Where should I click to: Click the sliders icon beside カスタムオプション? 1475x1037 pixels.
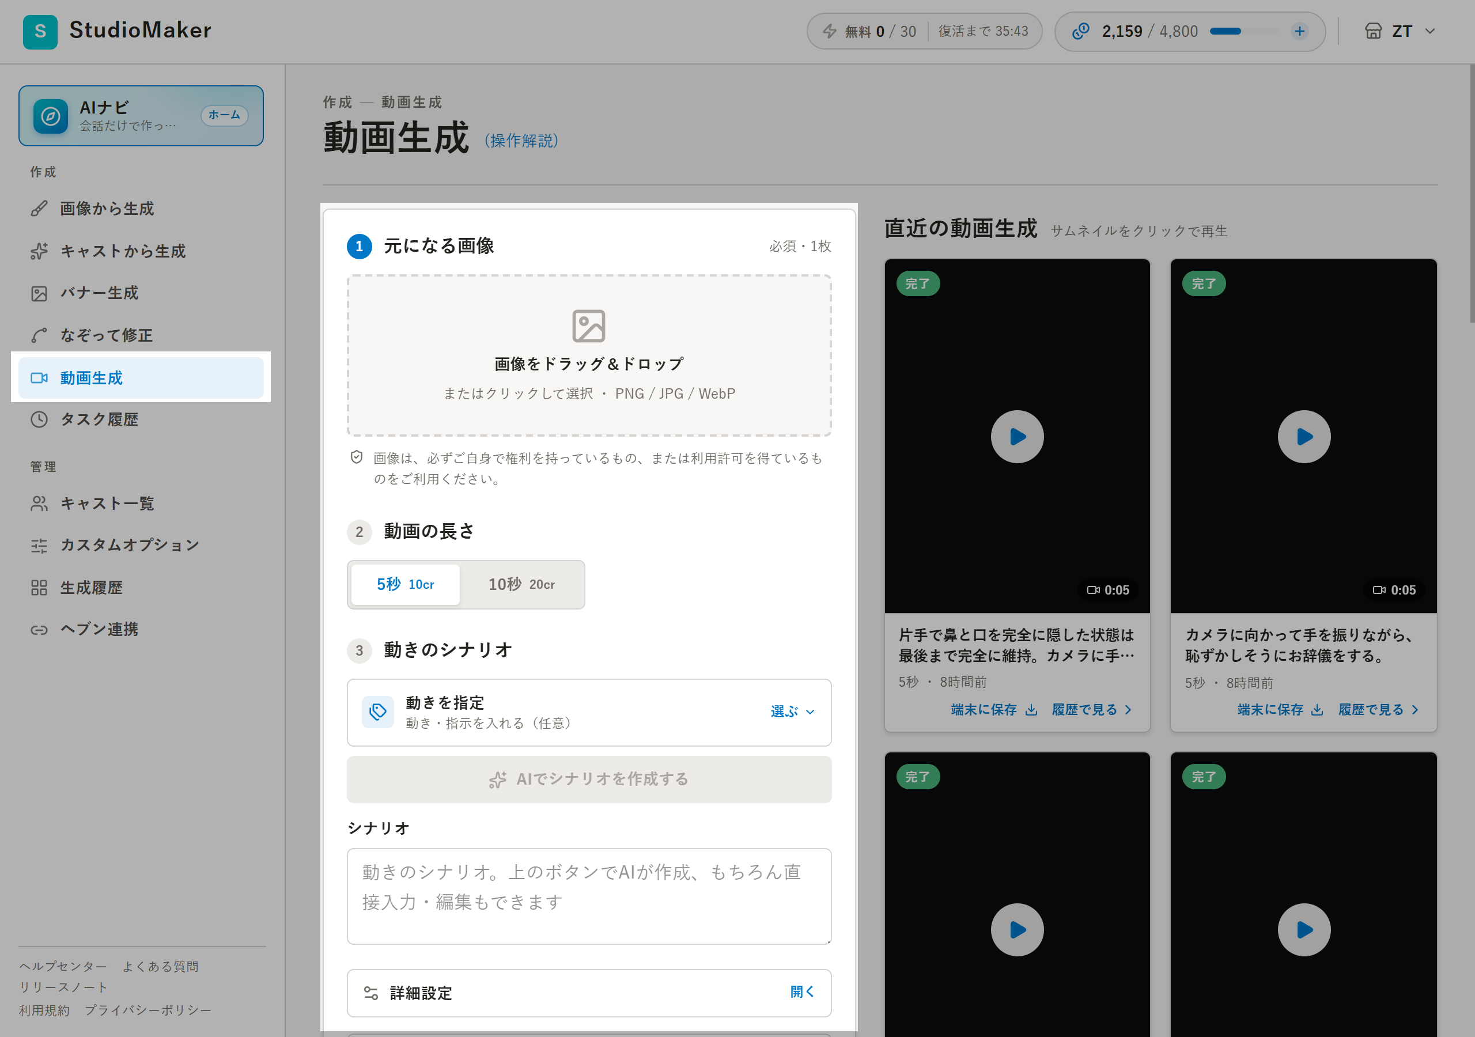[x=39, y=546]
